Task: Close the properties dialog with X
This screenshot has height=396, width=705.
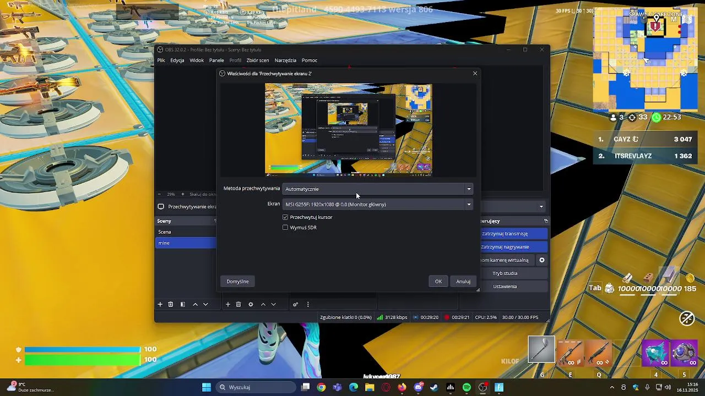Action: point(475,73)
